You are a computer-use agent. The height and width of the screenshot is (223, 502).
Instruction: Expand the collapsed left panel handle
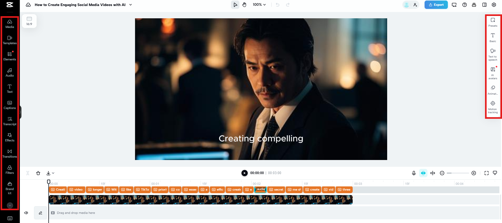pyautogui.click(x=20, y=112)
